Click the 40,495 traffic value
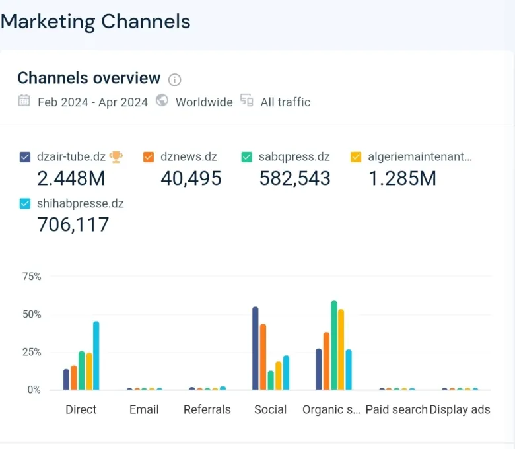Screen dimensions: 515x449 point(191,178)
